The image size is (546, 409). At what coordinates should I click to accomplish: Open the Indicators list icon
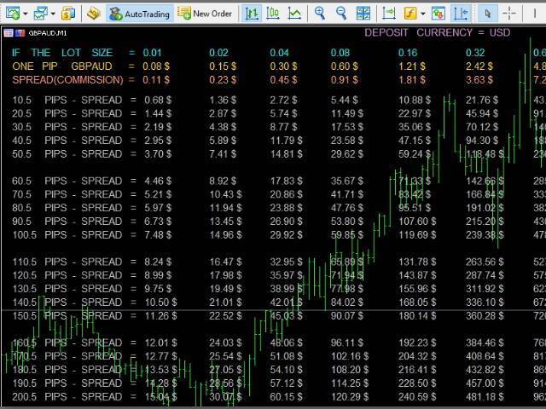click(x=409, y=13)
